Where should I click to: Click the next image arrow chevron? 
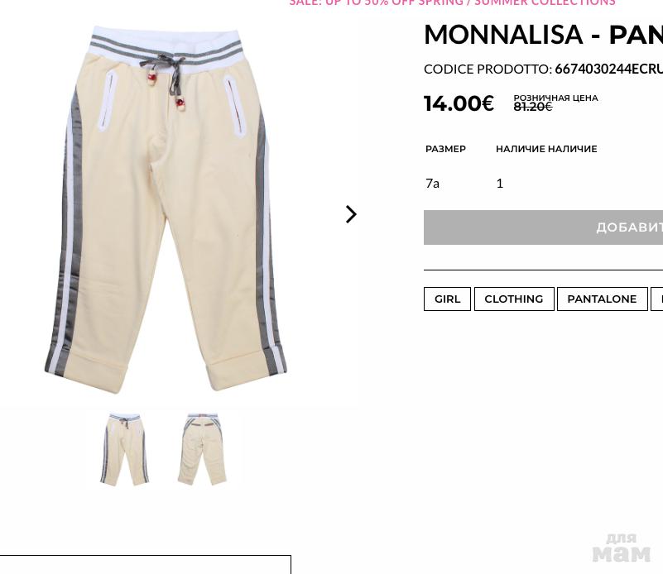351,214
